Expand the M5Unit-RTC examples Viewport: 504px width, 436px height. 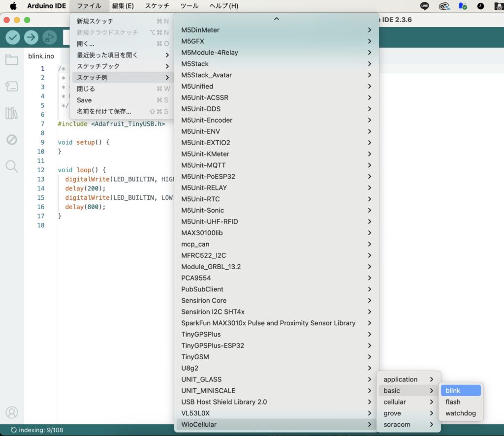277,199
